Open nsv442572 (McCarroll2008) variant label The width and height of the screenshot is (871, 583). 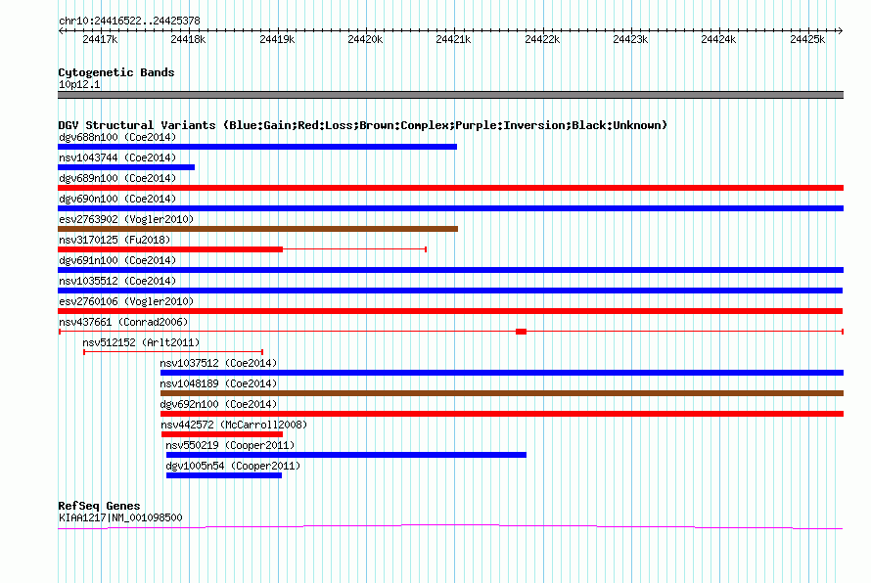pos(234,425)
